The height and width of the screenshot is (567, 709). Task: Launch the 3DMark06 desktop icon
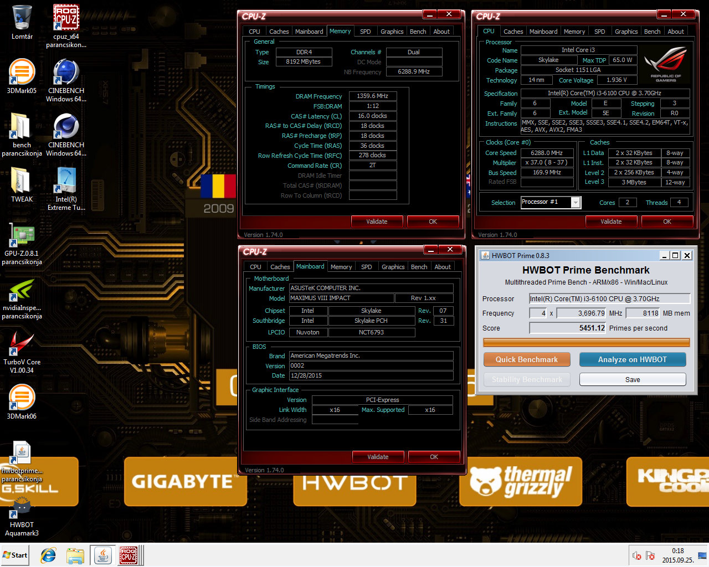(x=22, y=398)
